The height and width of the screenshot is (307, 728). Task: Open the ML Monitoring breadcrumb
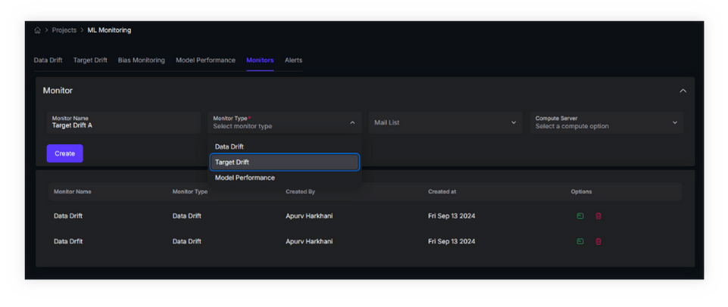(x=109, y=30)
